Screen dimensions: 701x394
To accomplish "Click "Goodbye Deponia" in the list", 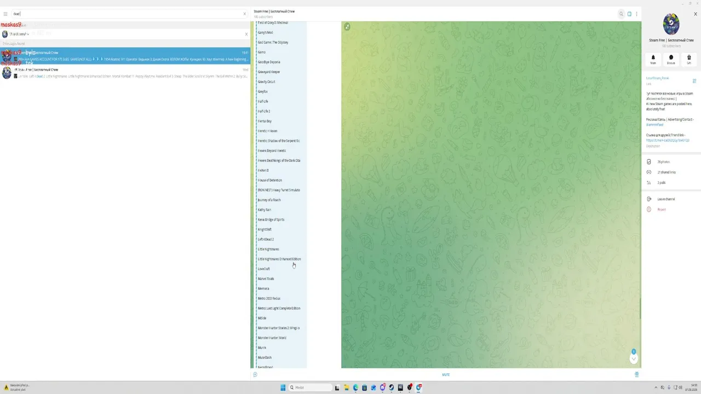I will point(269,62).
